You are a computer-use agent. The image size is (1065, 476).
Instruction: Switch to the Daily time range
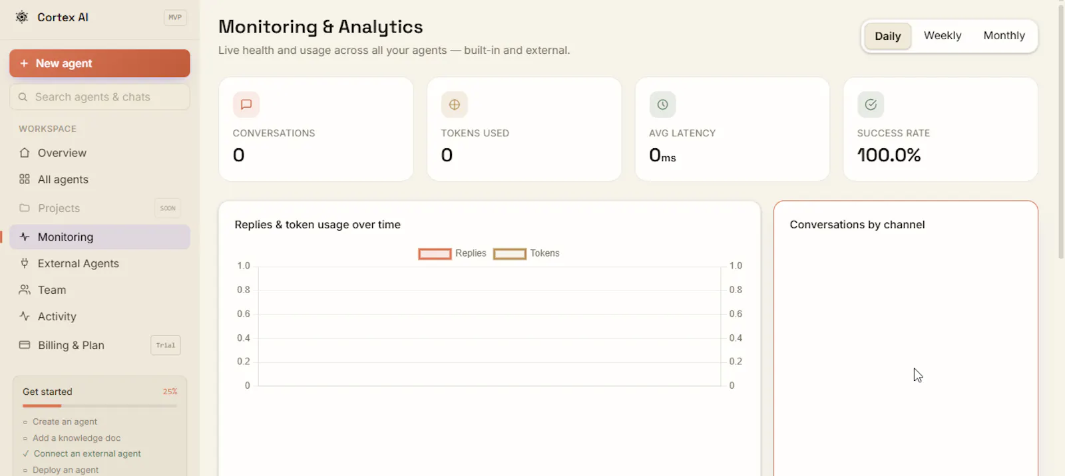[x=888, y=36]
